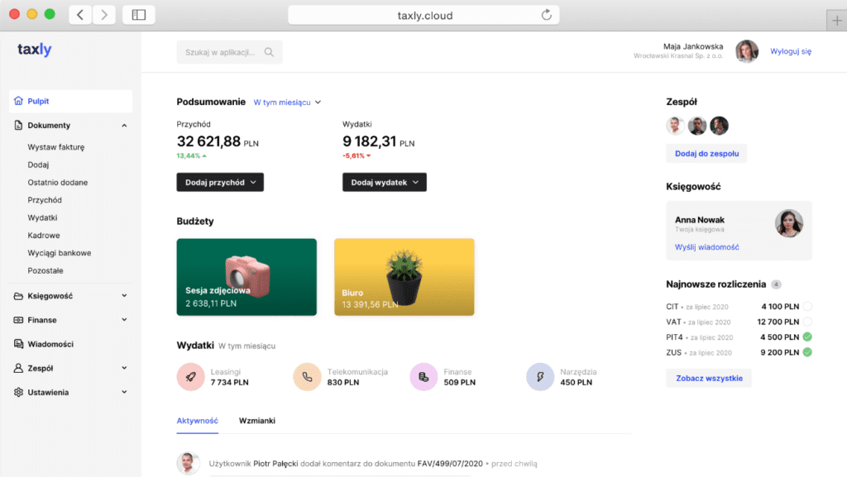Expand the 'Dodaj przychód' dropdown button
The height and width of the screenshot is (477, 847).
click(220, 182)
